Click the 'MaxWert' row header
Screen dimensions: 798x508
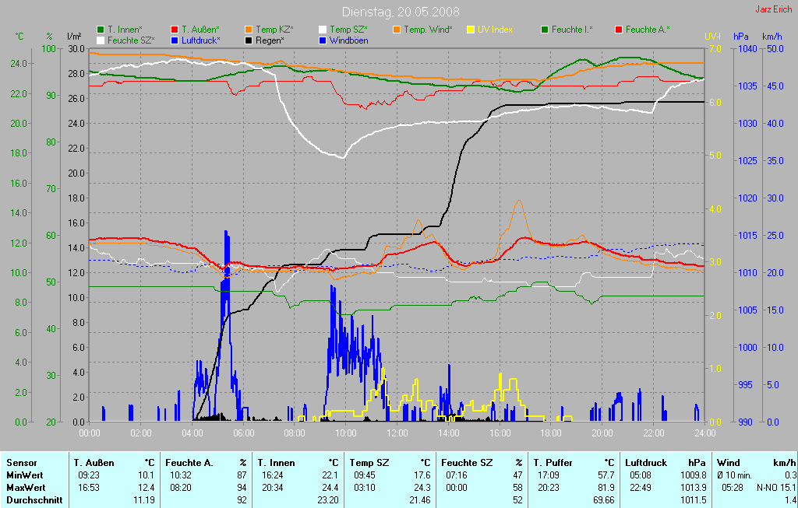click(26, 488)
